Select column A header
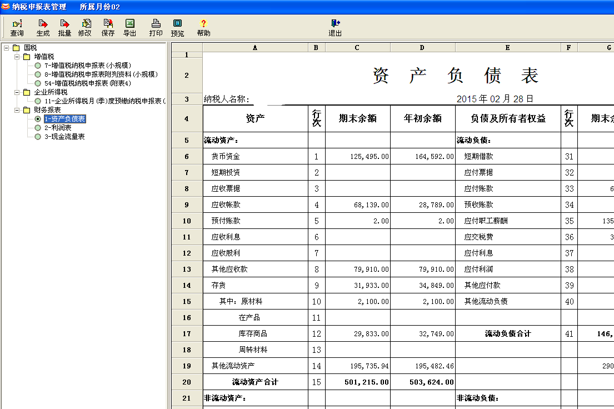This screenshot has width=614, height=409. click(x=255, y=47)
